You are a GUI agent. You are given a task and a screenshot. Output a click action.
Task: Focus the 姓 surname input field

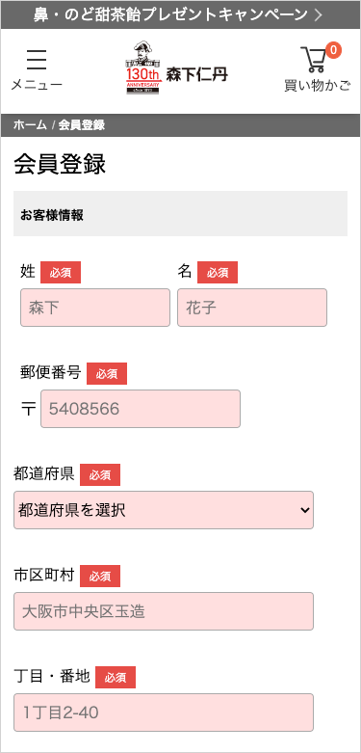(95, 308)
